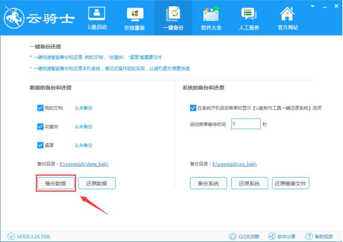Click the 系统的备份和还原 section title

coord(203,88)
